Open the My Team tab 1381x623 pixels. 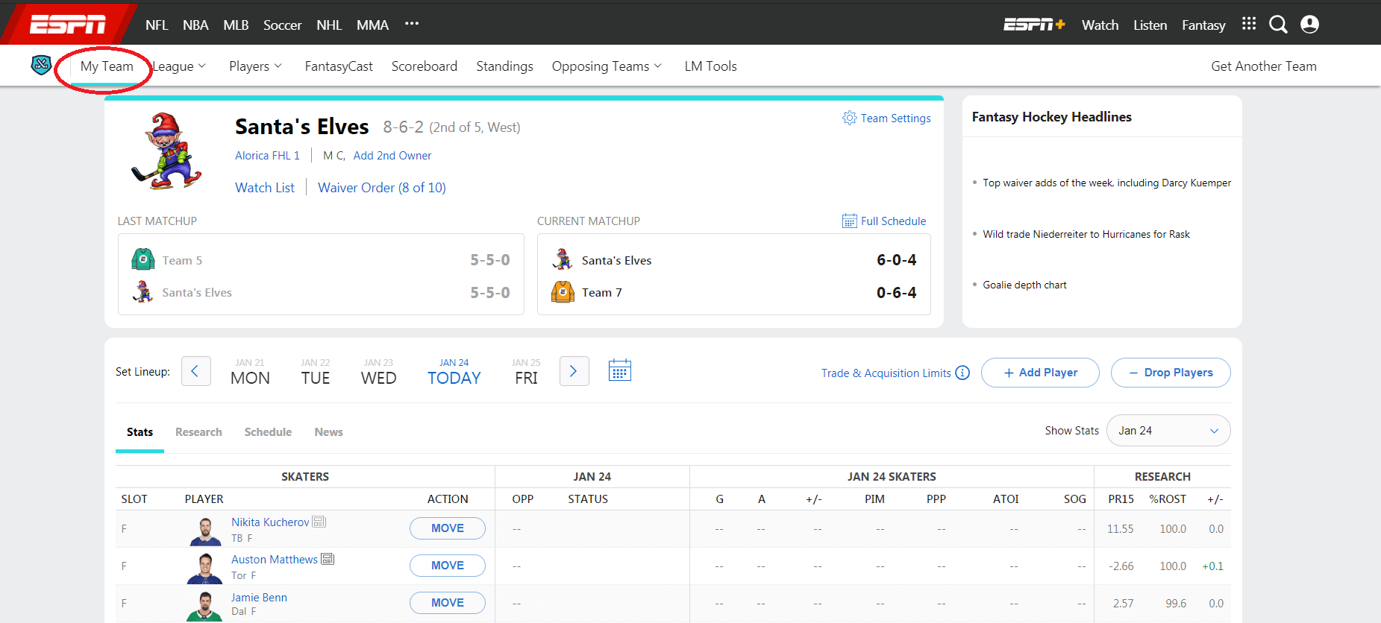click(x=107, y=66)
